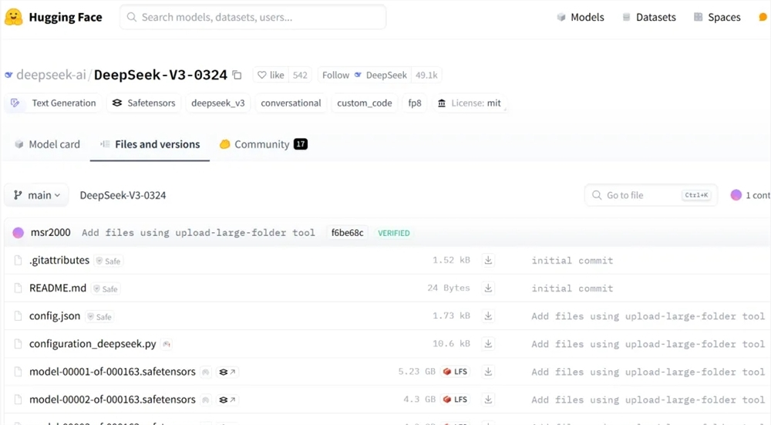Open the configuration_deepseek.py file
771x425 pixels.
pos(93,344)
